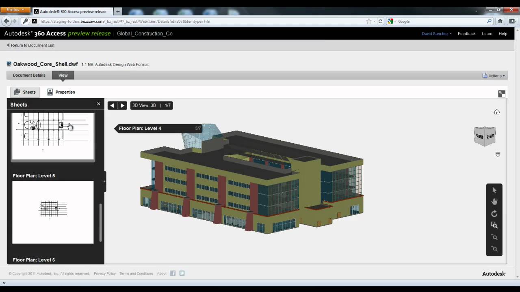Viewport: 520px width, 292px height.
Task: Switch to the Properties tab
Action: point(65,92)
